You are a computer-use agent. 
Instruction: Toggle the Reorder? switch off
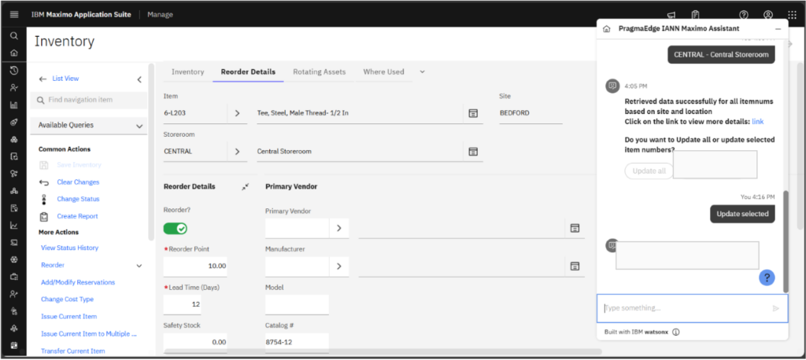tap(176, 229)
